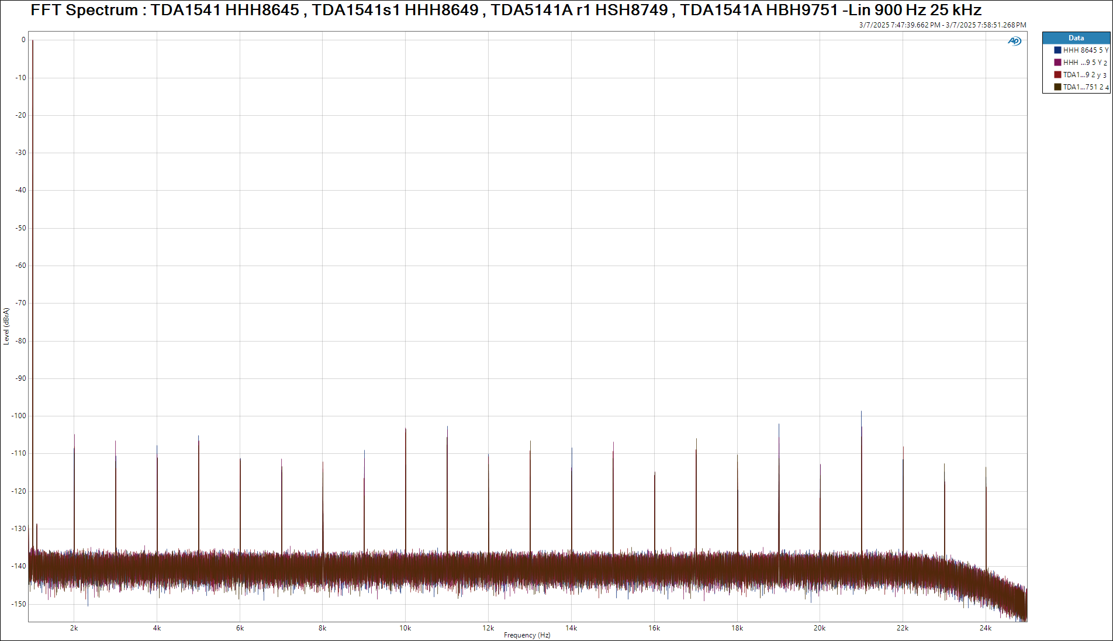Click the purple swatch in the legend
Viewport: 1113px width, 641px height.
click(x=1057, y=63)
